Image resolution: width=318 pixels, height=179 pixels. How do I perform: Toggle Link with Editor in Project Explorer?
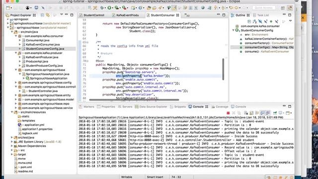coord(48,15)
